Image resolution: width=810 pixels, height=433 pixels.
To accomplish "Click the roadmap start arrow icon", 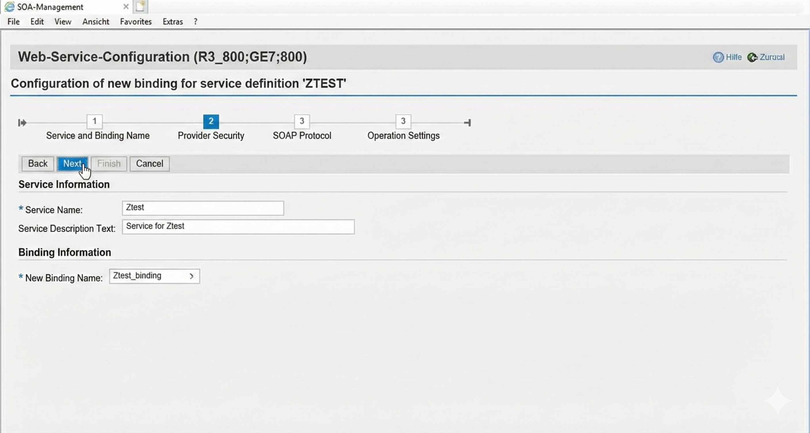I will [x=22, y=122].
